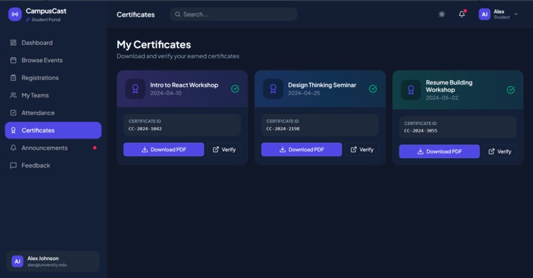Screen dimensions: 533x278
Task: Click the AJ avatar in sidebar footer
Action: (17, 261)
